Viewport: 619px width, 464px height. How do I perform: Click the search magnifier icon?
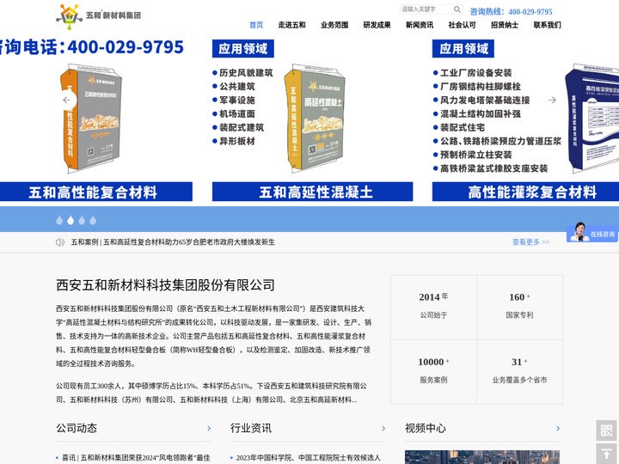457,9
